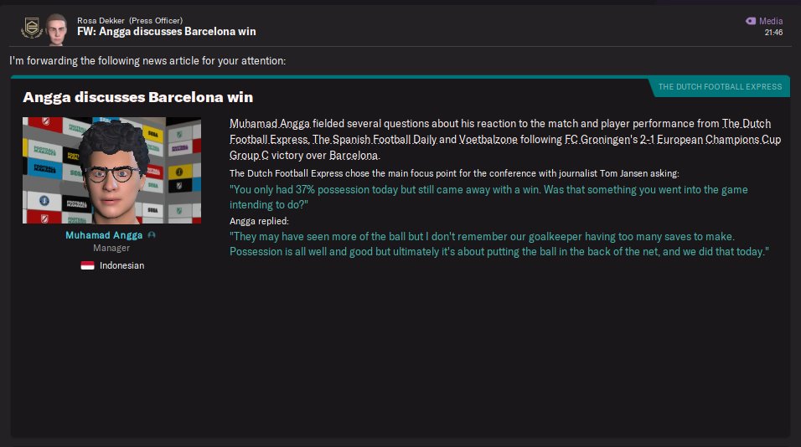Open the European Champions Cup Group C link
Screen dimensions: 801x447
coord(505,147)
